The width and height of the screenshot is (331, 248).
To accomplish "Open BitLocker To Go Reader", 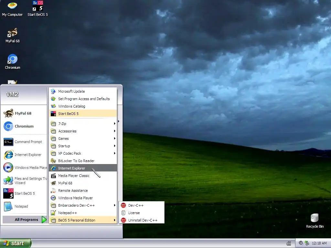I will [x=83, y=161].
